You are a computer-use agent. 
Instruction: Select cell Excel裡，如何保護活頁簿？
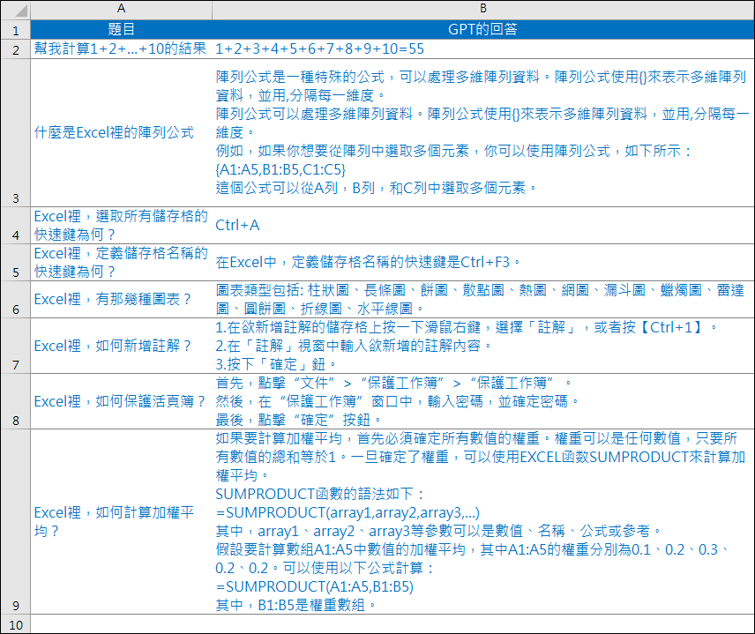coord(122,401)
